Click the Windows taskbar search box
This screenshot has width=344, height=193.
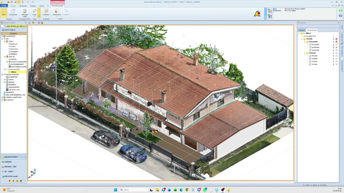(134, 190)
